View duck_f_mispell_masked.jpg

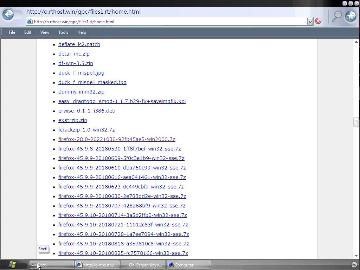[92, 82]
